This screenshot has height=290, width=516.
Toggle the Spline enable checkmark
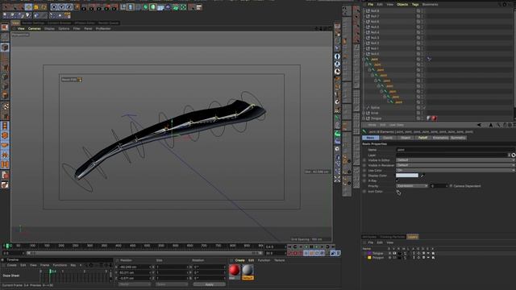424,107
